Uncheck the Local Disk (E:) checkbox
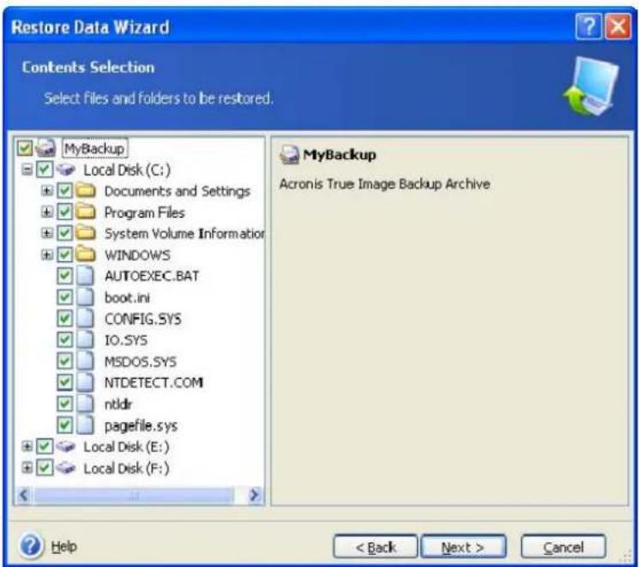This screenshot has height=567, width=639. pos(45,446)
